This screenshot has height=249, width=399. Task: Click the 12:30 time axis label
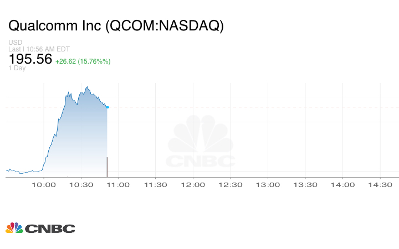click(x=231, y=185)
